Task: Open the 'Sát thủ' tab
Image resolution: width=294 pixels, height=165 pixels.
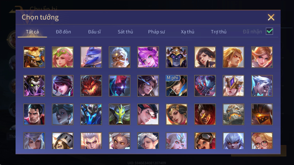Action: click(x=125, y=32)
